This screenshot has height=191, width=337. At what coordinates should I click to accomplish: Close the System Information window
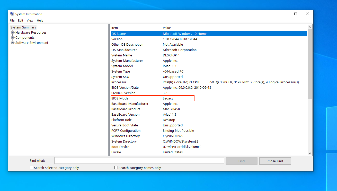(x=307, y=14)
